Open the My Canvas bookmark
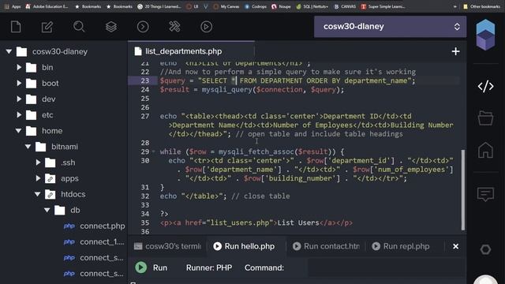505x284 pixels. [x=226, y=6]
